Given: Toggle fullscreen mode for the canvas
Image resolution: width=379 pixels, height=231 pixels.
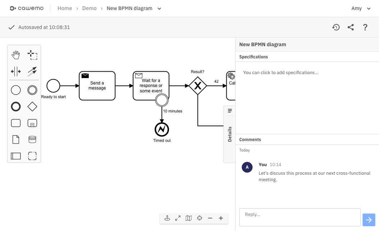Looking at the screenshot, I should click(178, 218).
